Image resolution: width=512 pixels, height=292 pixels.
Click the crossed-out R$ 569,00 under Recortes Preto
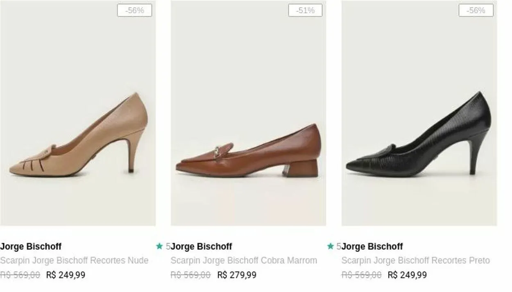361,275
